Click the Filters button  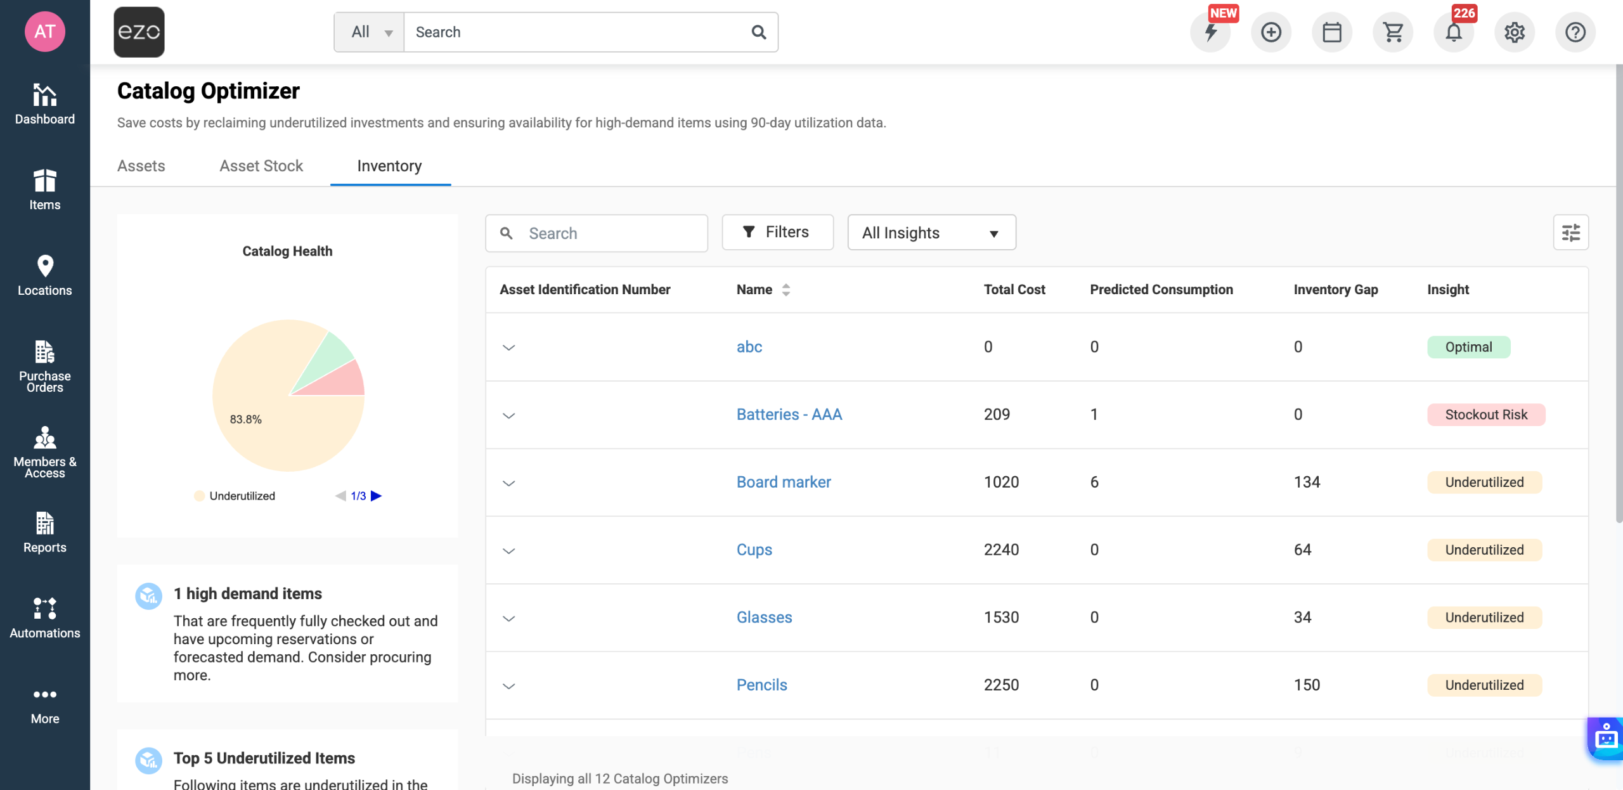[x=777, y=232]
